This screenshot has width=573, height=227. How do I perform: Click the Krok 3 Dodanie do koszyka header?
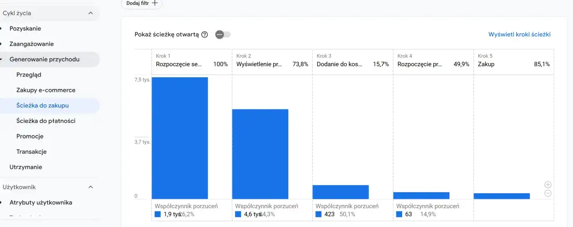coord(352,61)
